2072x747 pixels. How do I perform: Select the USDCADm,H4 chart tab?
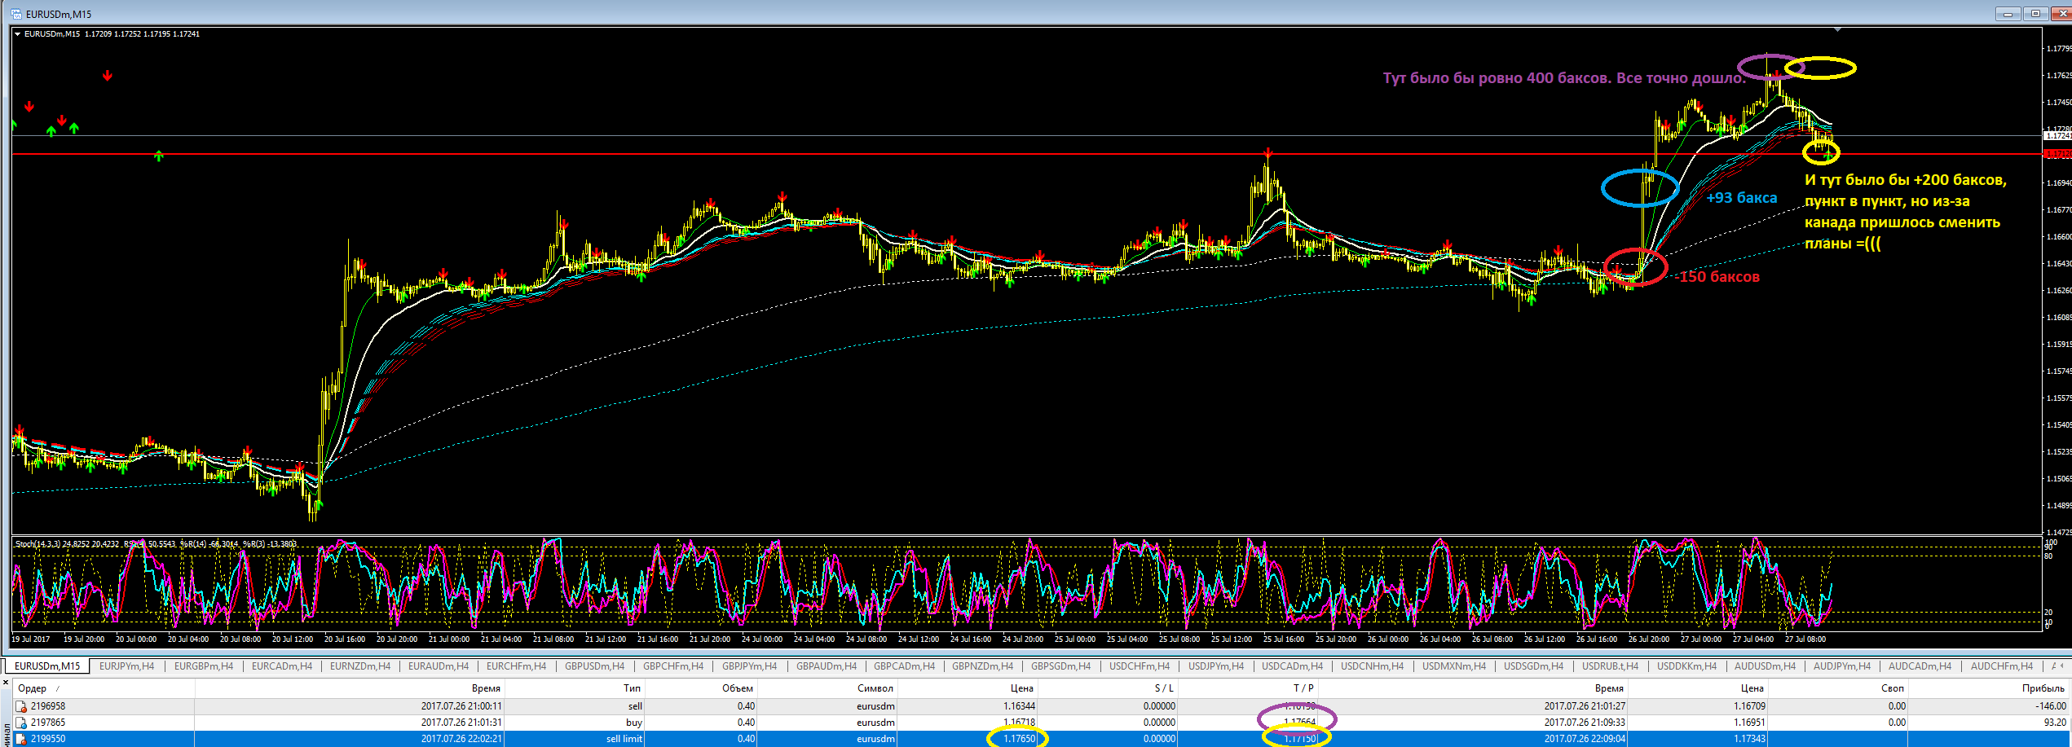[x=1292, y=666]
